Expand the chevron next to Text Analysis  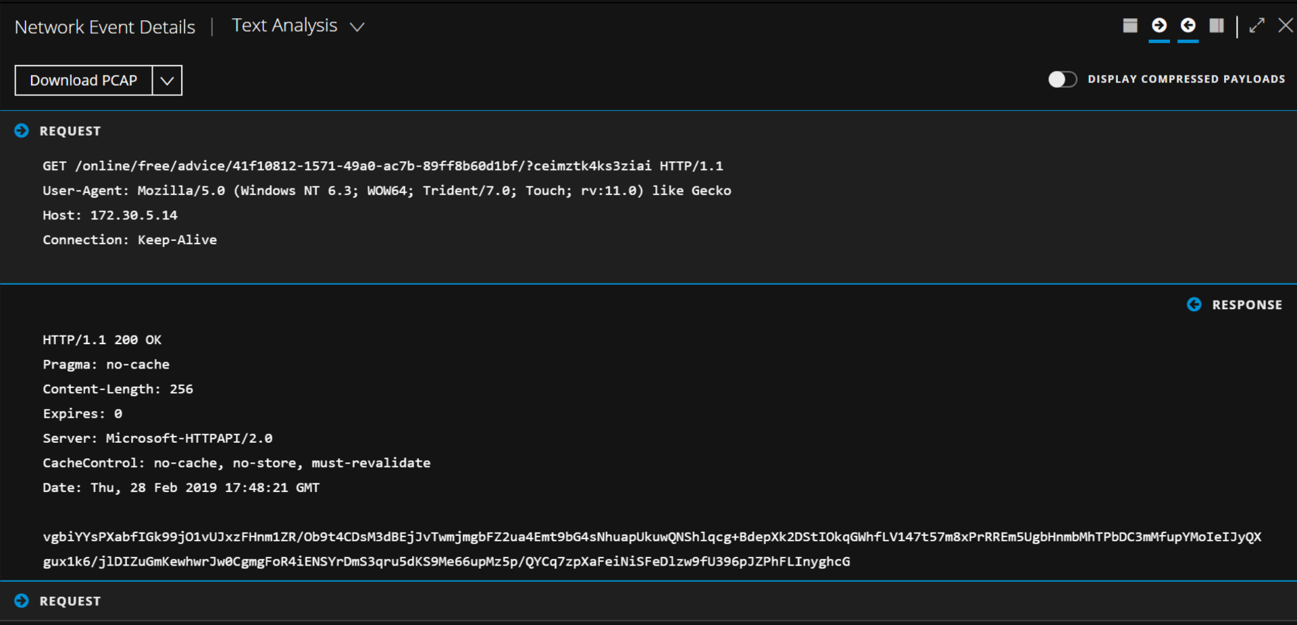coord(357,27)
